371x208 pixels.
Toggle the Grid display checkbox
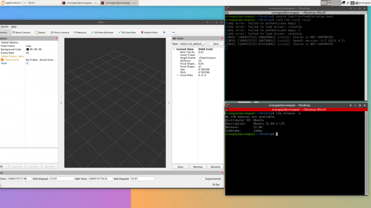point(27,63)
